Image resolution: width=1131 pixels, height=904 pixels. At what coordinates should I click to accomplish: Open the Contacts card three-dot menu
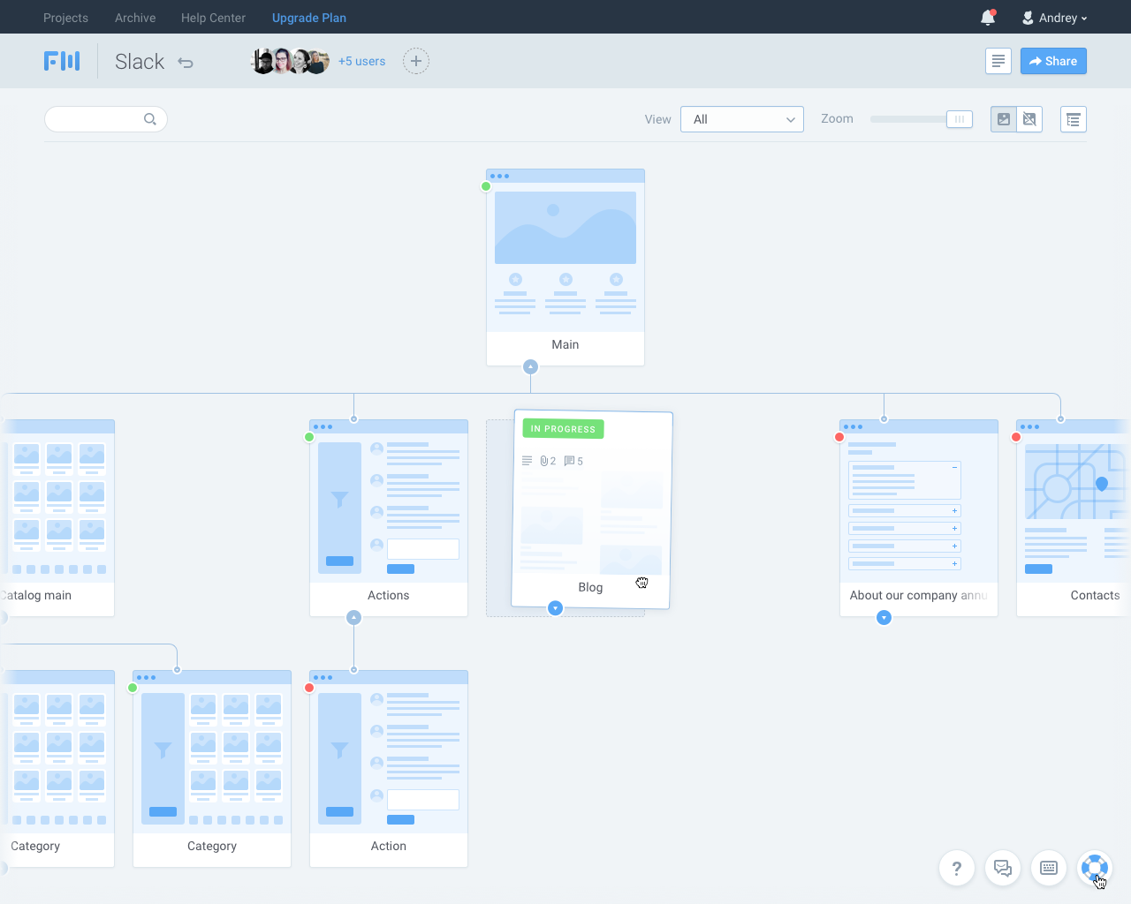click(x=1029, y=426)
